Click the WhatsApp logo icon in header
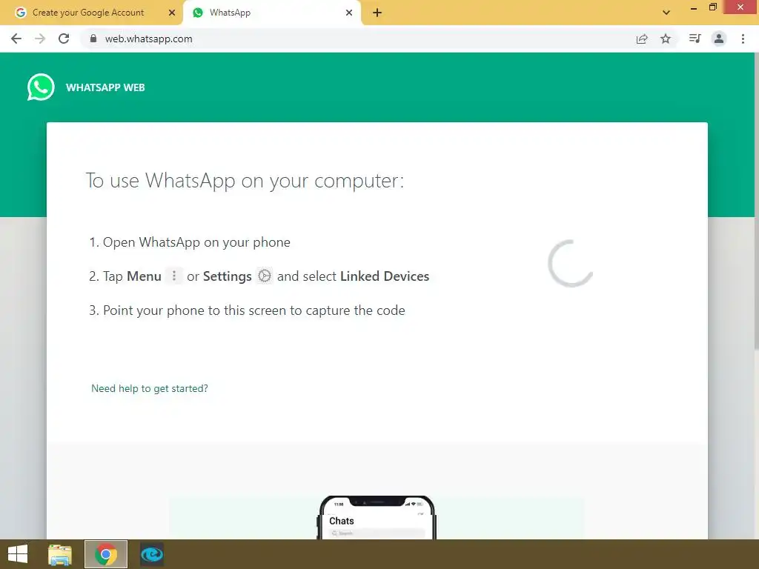Viewport: 759px width, 569px height. (41, 87)
